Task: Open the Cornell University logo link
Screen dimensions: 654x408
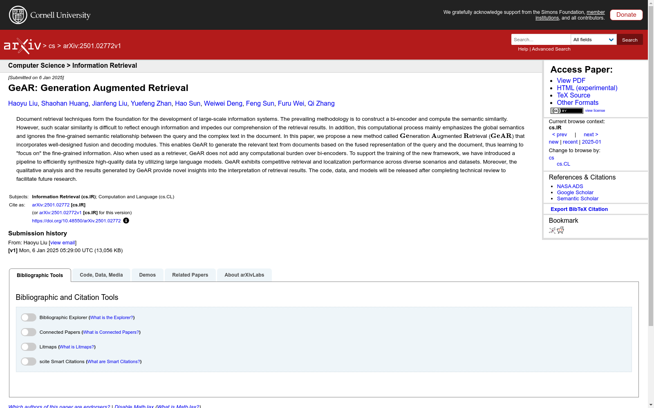Action: point(50,15)
